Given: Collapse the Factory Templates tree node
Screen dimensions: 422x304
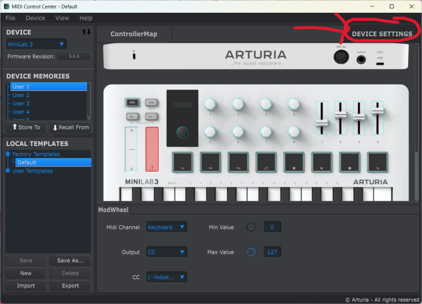Looking at the screenshot, I should pyautogui.click(x=8, y=154).
